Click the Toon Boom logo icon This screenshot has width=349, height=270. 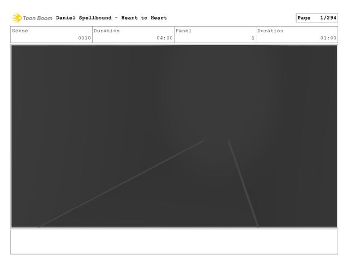pos(17,18)
